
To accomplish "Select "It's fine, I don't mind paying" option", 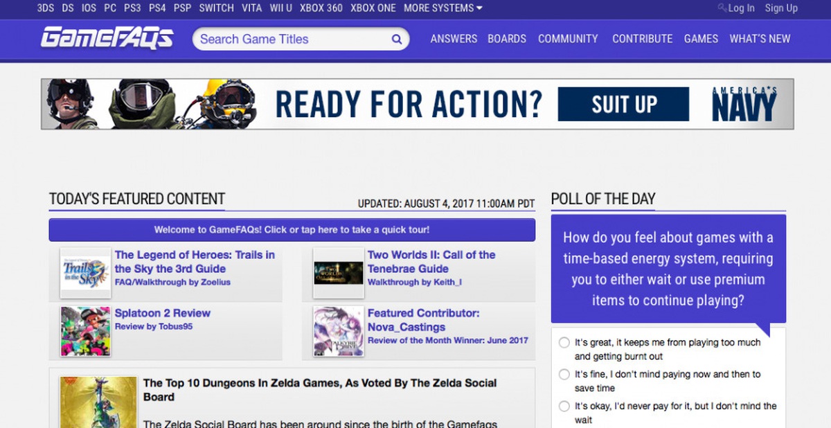I will pos(564,375).
